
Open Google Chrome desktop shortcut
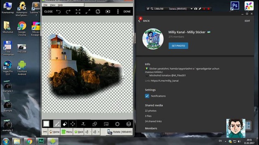(x=22, y=29)
